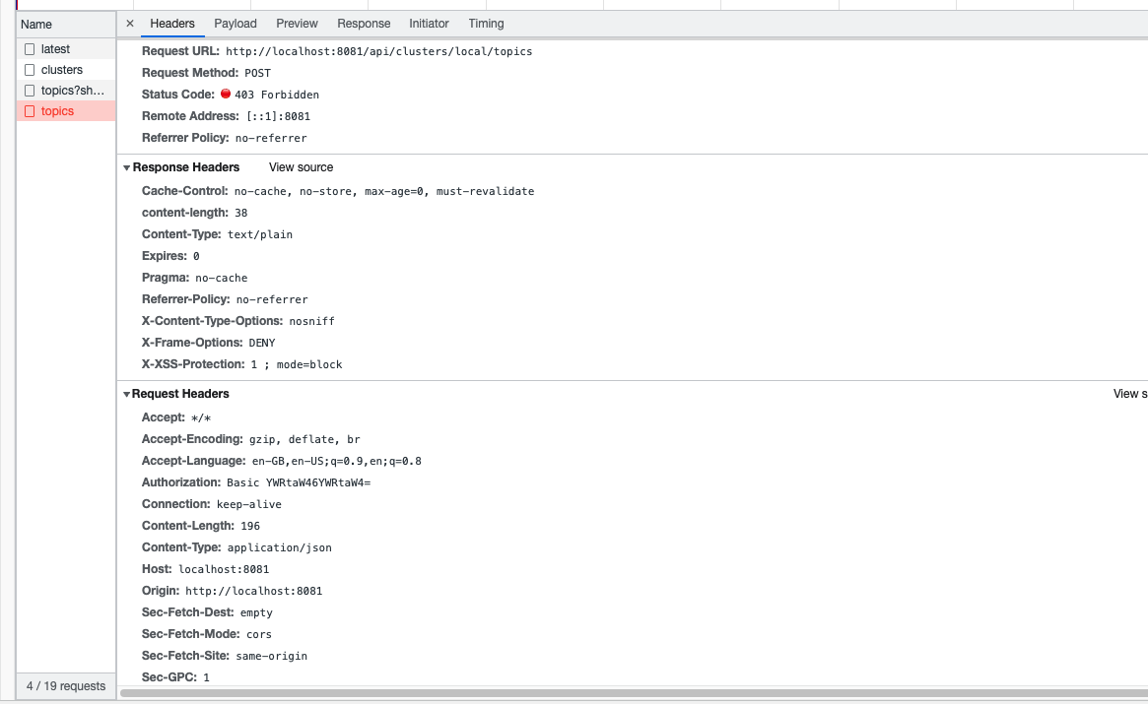Image resolution: width=1148 pixels, height=704 pixels.
Task: Close the request details panel
Action: tap(129, 23)
